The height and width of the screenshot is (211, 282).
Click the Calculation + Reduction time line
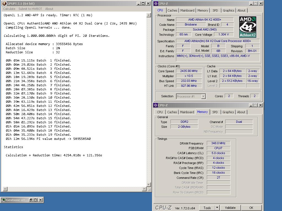point(54,155)
